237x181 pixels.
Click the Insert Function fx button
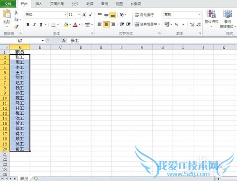64,41
